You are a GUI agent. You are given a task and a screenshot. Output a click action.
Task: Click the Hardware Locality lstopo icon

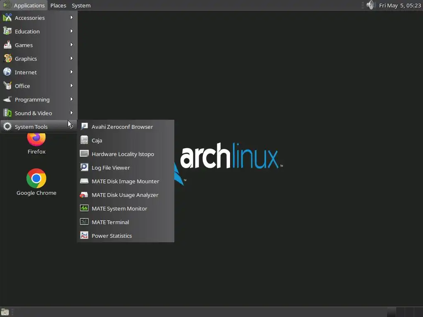[x=84, y=154]
